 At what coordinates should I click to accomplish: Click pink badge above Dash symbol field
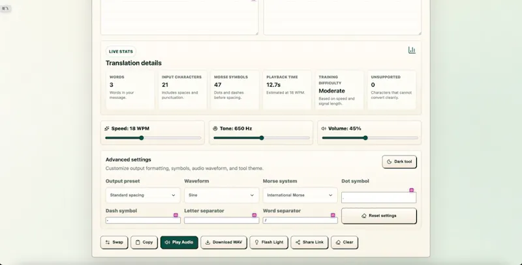tap(176, 215)
